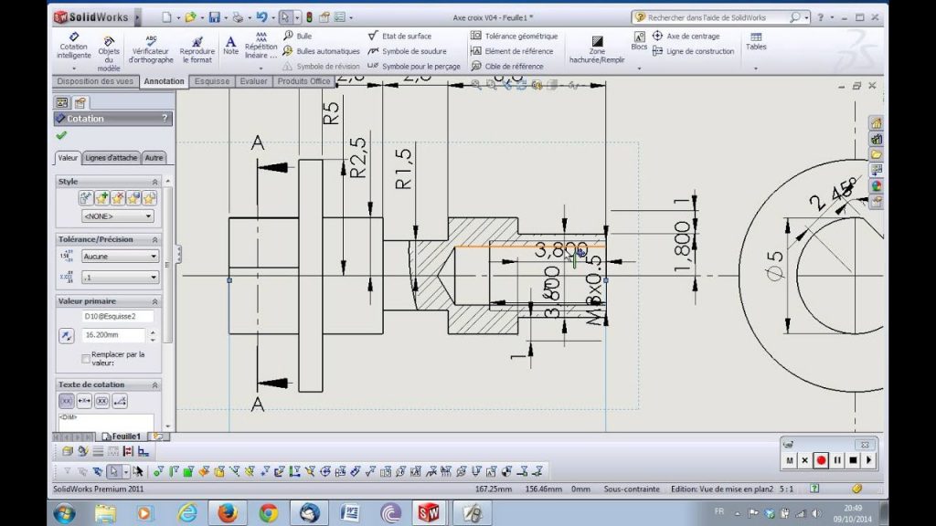Image resolution: width=936 pixels, height=526 pixels.
Task: Select the Cotation intelligente tool
Action: coord(73,46)
